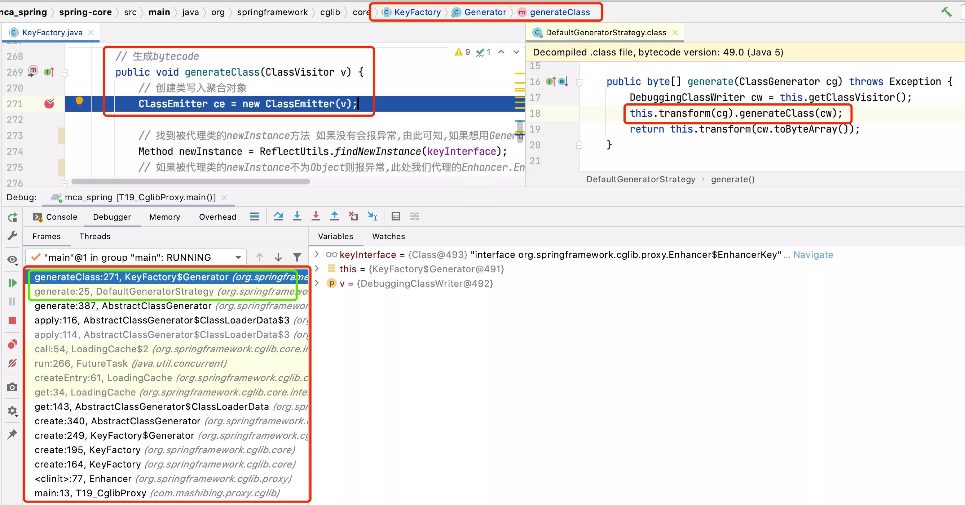Click the Resume Program green play icon
This screenshot has width=965, height=505.
point(12,282)
